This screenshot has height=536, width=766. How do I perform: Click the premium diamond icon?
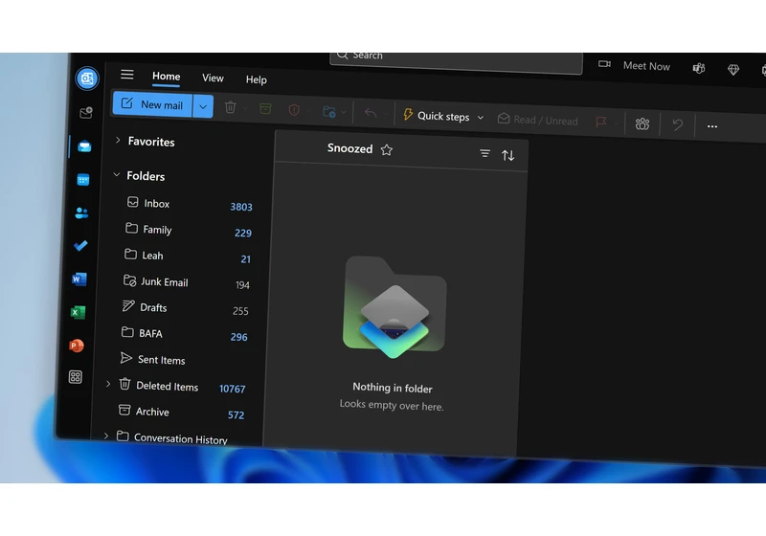(733, 70)
